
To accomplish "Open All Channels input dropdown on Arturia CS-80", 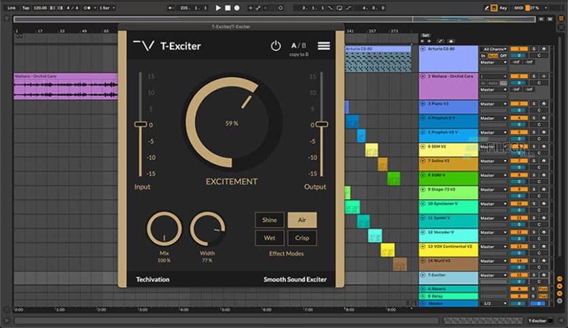I will pos(494,49).
